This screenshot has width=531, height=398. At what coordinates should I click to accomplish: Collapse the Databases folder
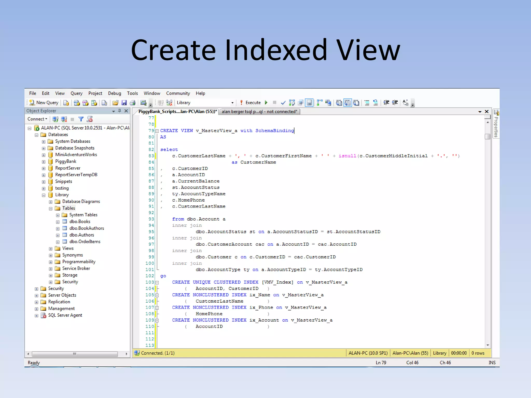coord(37,135)
